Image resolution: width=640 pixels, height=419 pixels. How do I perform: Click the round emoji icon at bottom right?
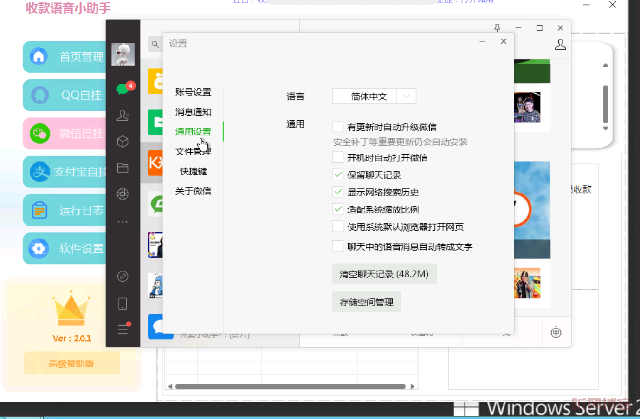(556, 332)
